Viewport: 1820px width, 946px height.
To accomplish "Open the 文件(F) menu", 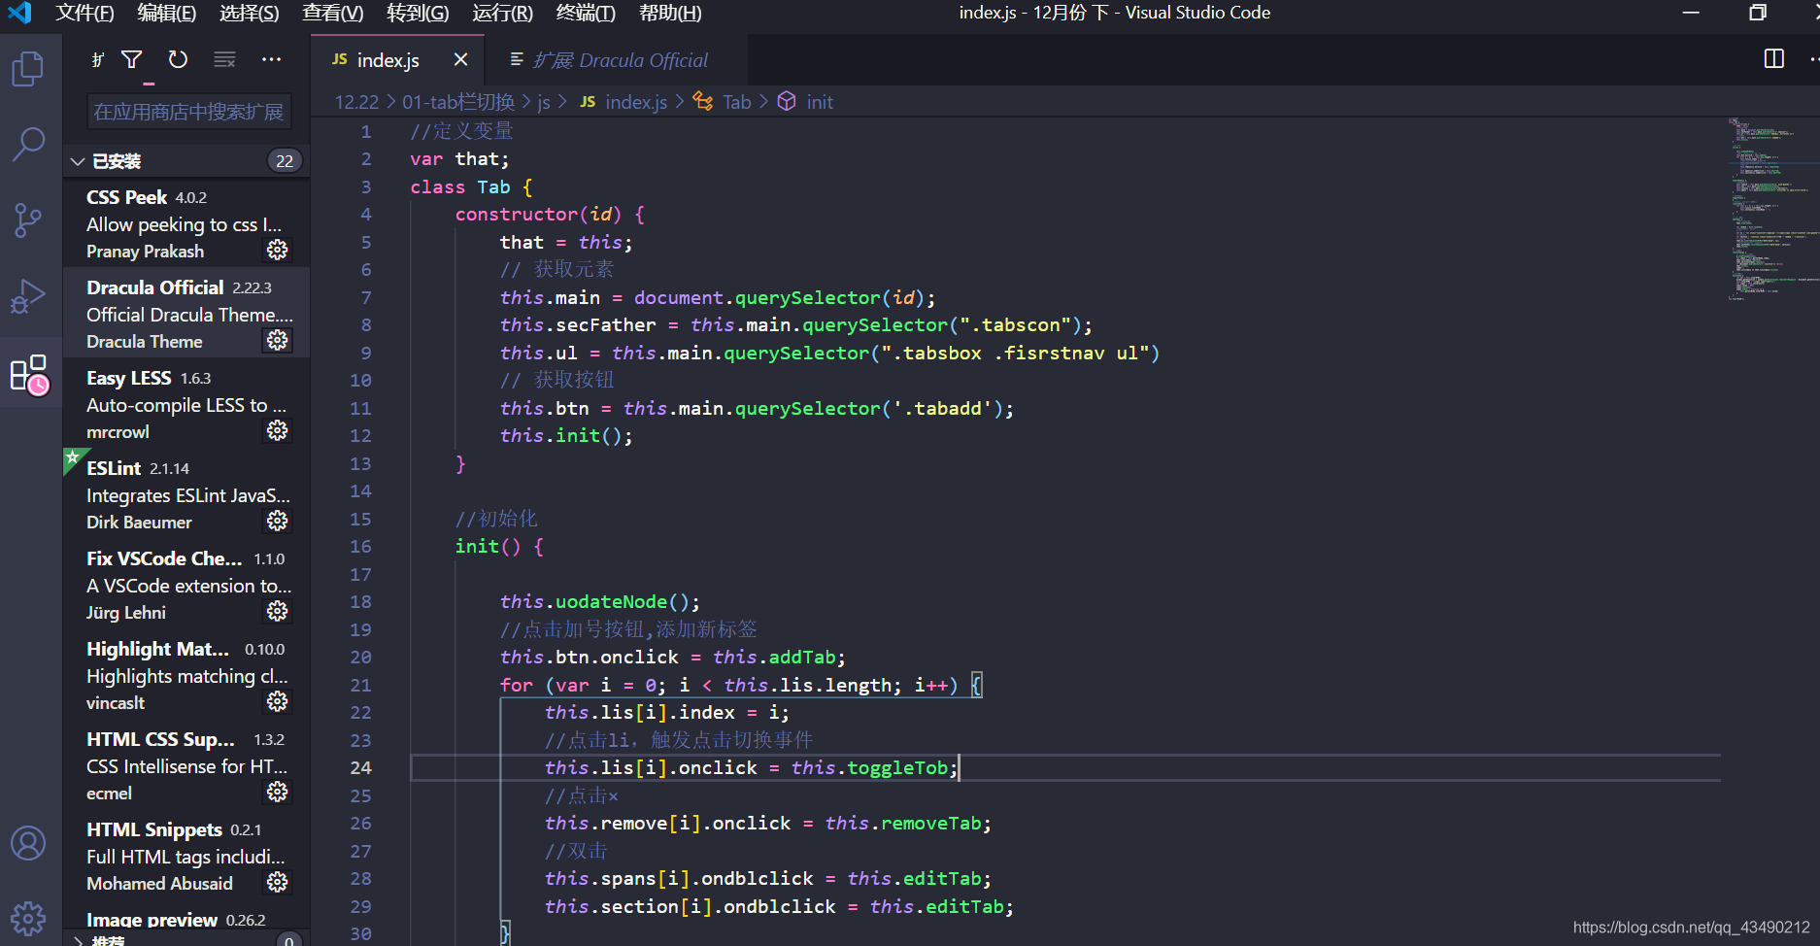I will (84, 13).
